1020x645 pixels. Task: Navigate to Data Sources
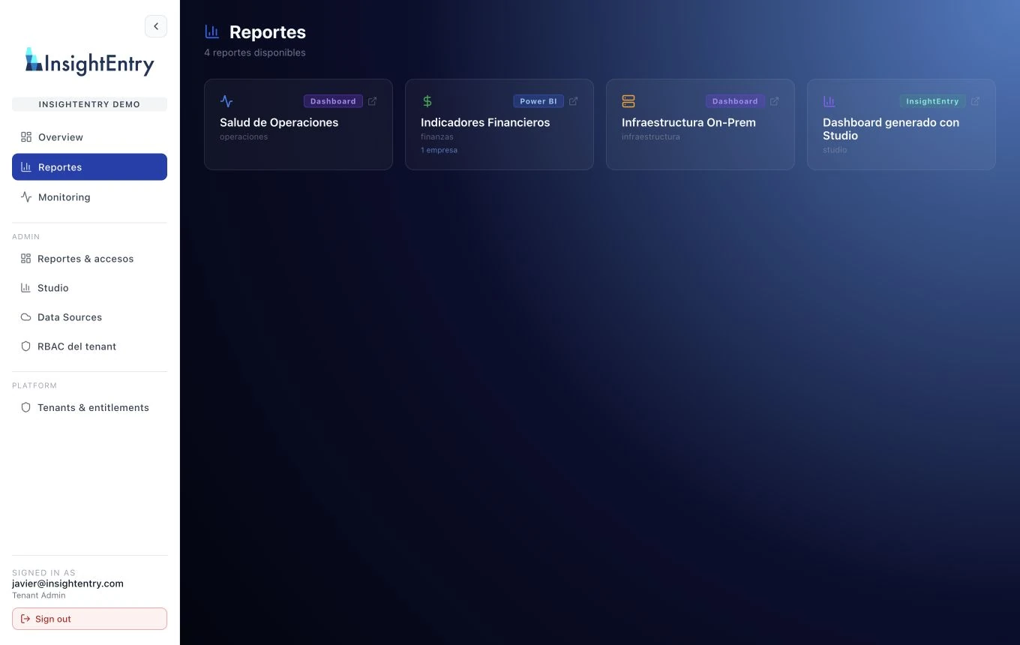[x=89, y=317]
